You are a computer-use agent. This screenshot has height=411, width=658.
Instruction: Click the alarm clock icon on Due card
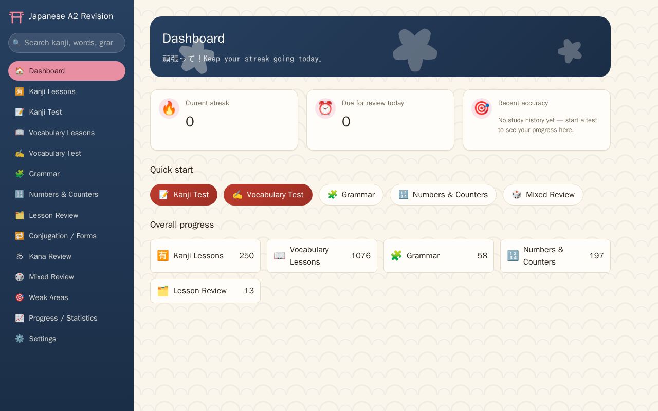(x=325, y=108)
